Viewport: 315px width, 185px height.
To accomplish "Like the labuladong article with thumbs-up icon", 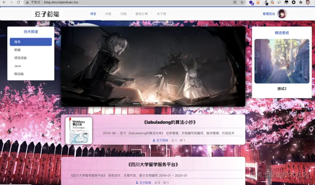I will point(173,140).
